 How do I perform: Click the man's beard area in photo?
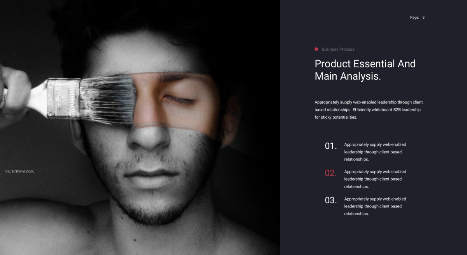[163, 206]
